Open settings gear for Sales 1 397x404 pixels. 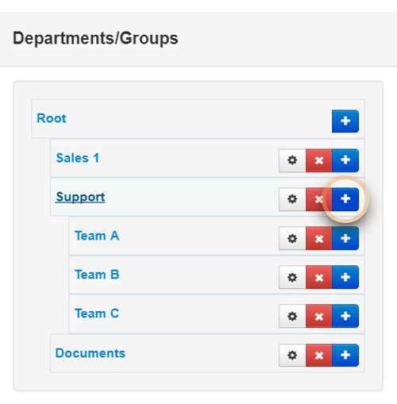tap(292, 160)
